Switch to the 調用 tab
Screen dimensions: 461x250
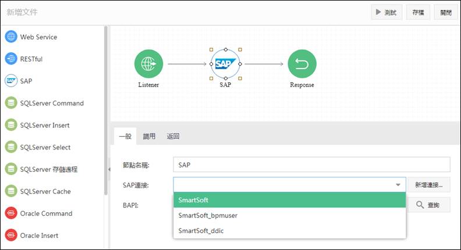coord(149,136)
